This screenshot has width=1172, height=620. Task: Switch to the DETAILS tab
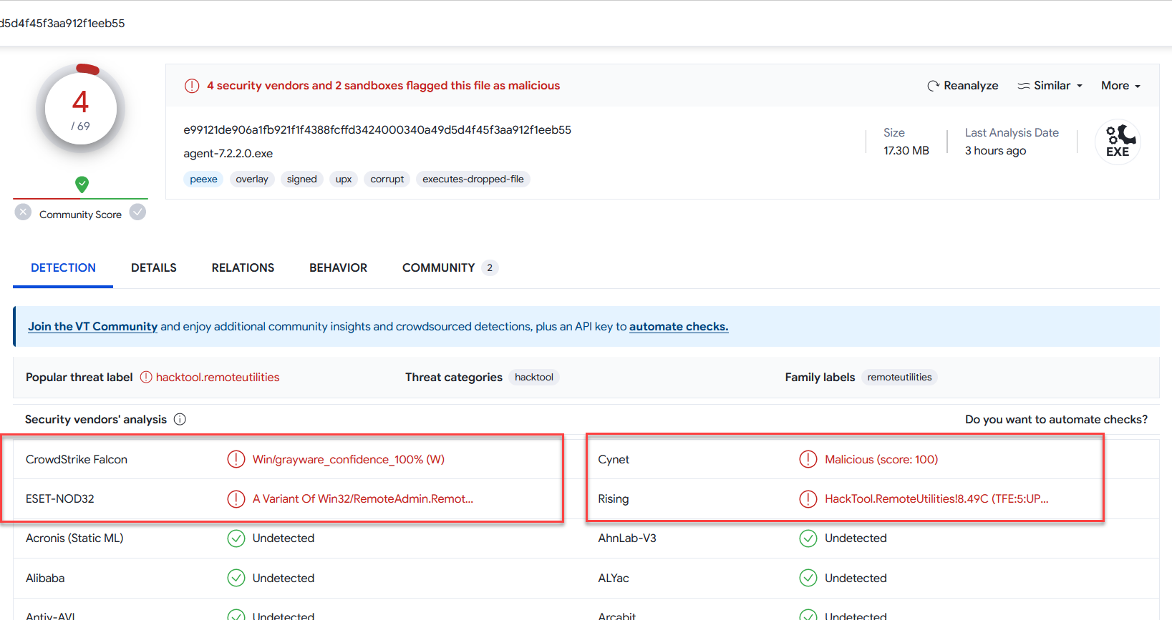tap(153, 267)
